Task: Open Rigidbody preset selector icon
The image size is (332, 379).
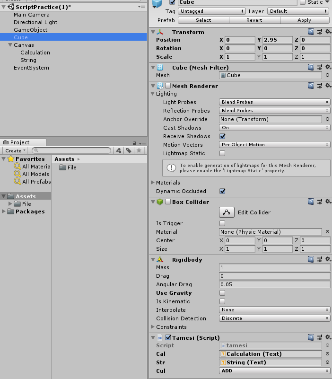Action: click(x=319, y=259)
